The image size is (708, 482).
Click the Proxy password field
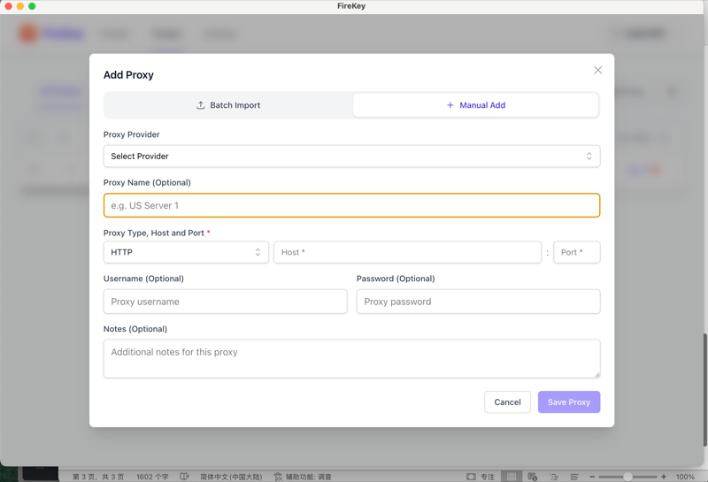478,302
